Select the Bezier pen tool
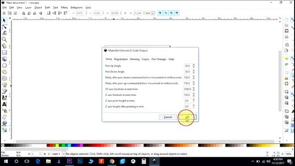Image resolution: width=295 pixels, height=166 pixels. pyautogui.click(x=4, y=91)
